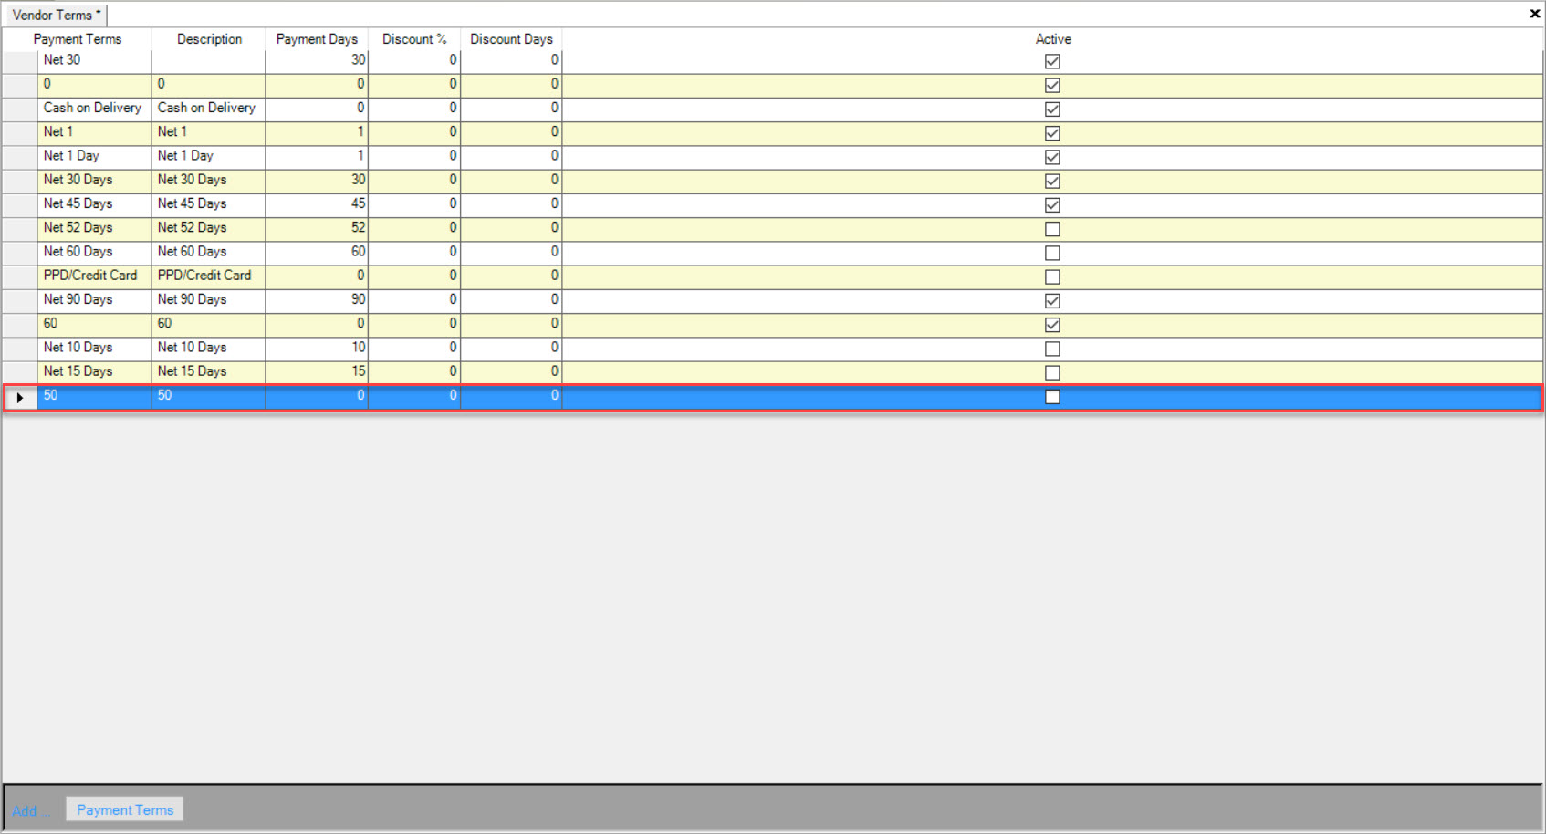Select the Vendor Terms tab
1546x834 pixels.
point(57,15)
